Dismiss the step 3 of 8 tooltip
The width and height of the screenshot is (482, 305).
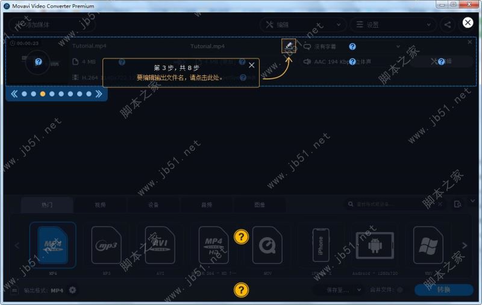pos(251,65)
